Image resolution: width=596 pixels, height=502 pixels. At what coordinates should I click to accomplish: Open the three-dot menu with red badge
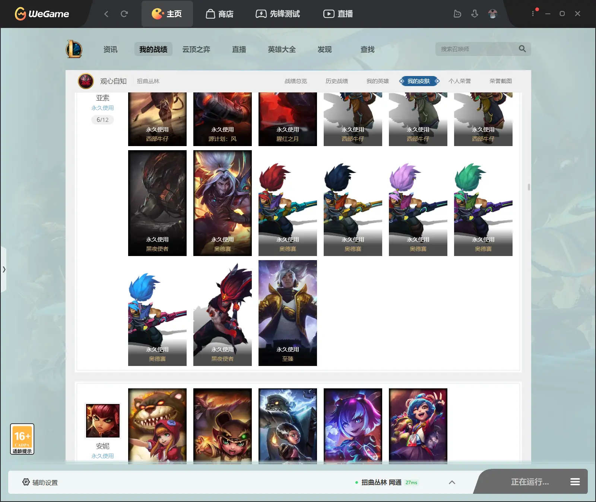point(533,13)
